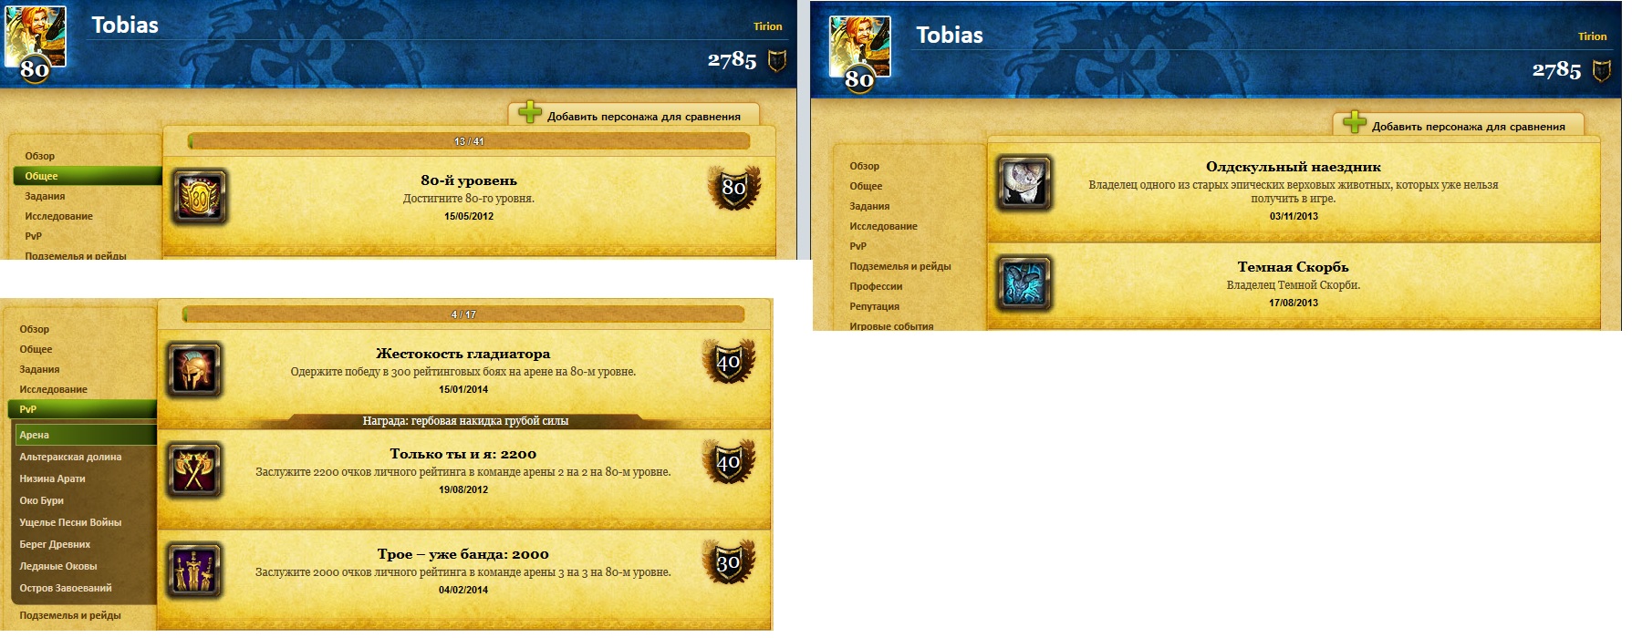Click Добавить персонажа для сравнения in the right panel

[1468, 127]
